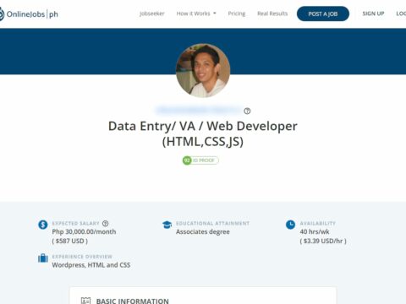Click the briefcase Experience Overview icon
Viewport: 406px width, 304px height.
43,258
